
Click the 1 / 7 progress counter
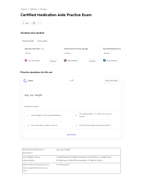point(71,81)
